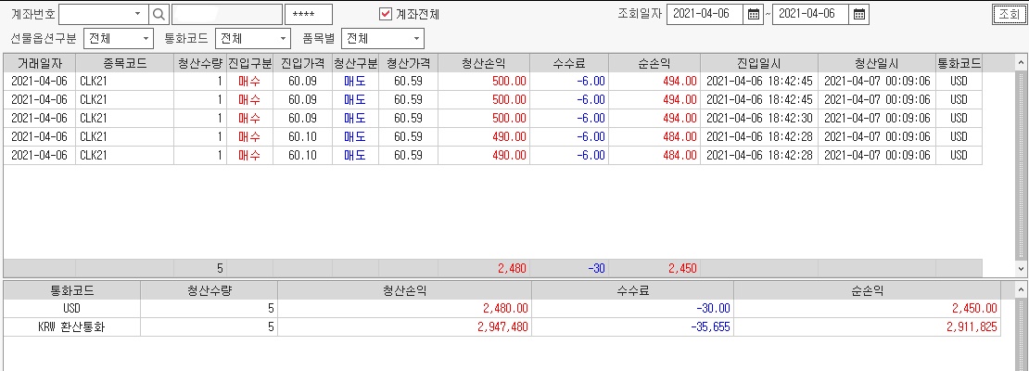Open the 선물옵션구분 dropdown
Screen dimensions: 1029x371
point(146,39)
